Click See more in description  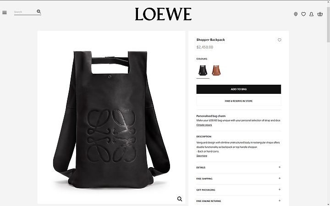(202, 156)
